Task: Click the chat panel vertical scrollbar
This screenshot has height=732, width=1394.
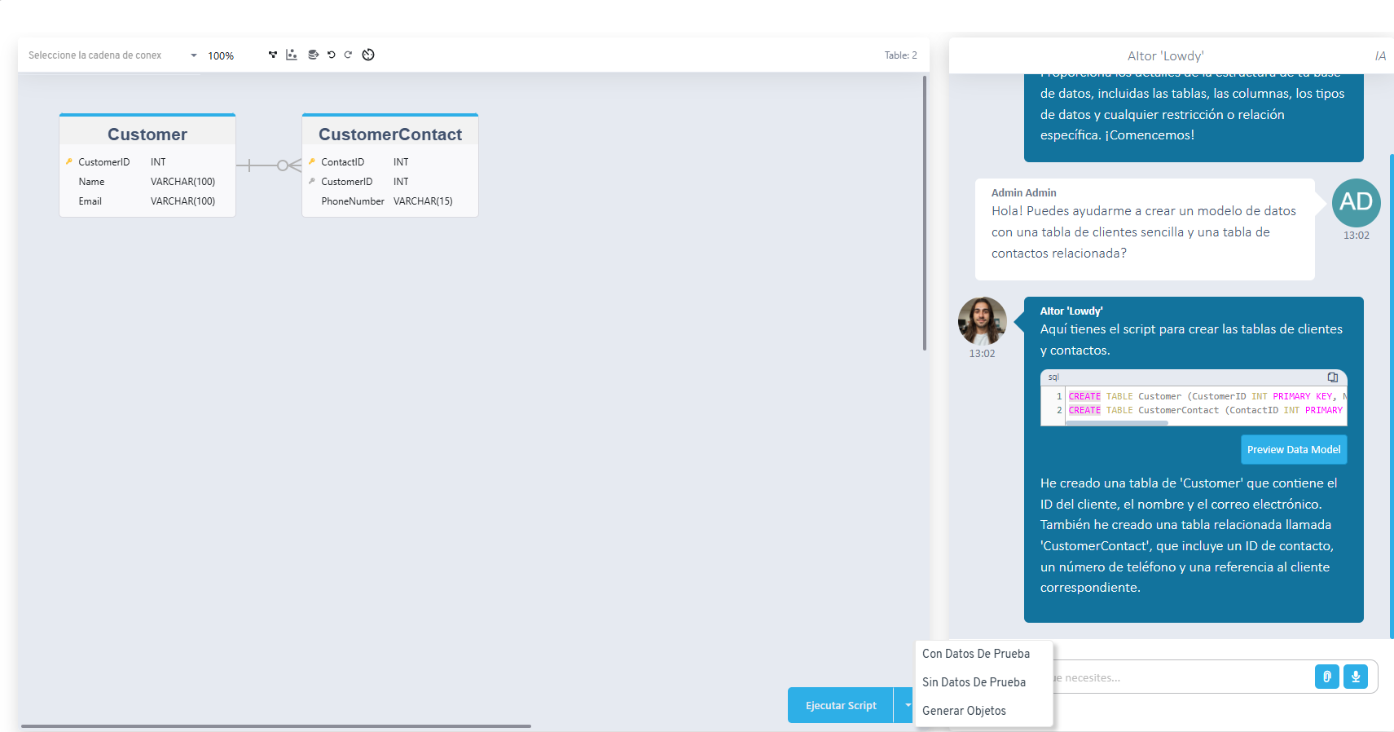Action: coord(1392,395)
